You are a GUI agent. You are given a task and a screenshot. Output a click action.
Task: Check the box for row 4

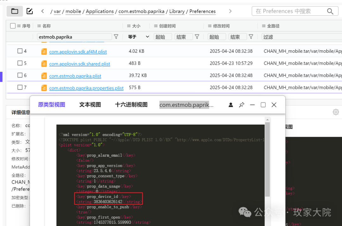[x=20, y=51]
